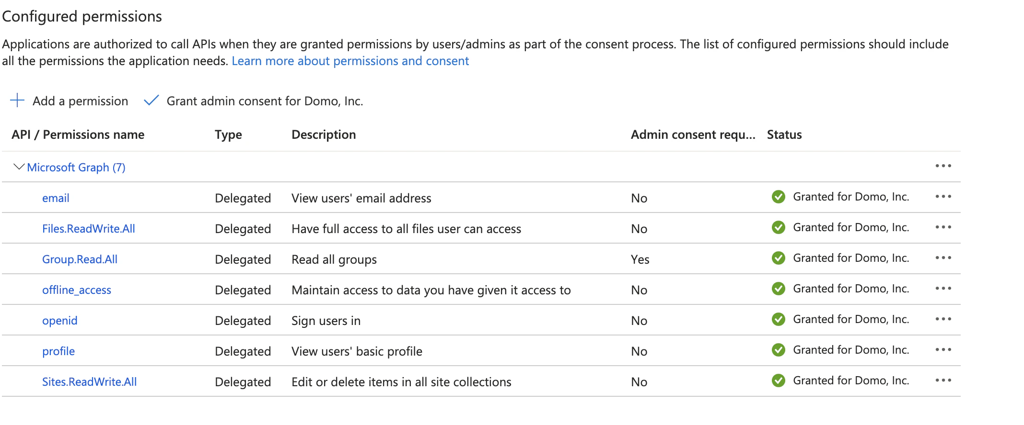Click 'Maintain access to data you have given it access to'

[x=431, y=290]
